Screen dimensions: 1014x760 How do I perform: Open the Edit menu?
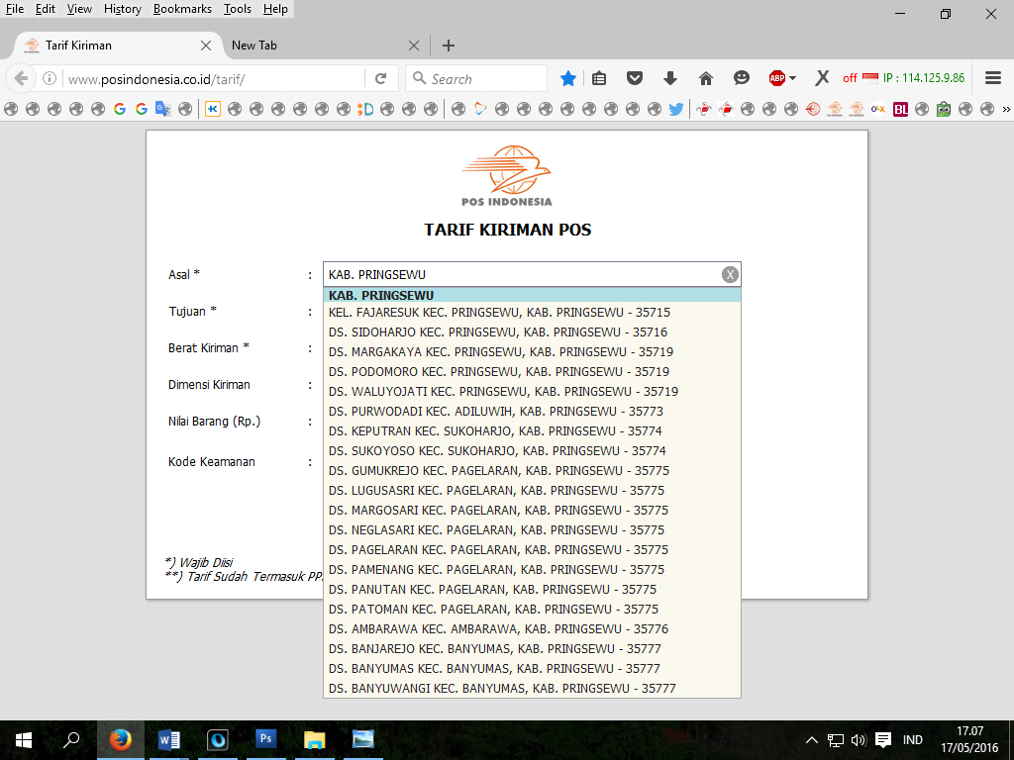[46, 9]
